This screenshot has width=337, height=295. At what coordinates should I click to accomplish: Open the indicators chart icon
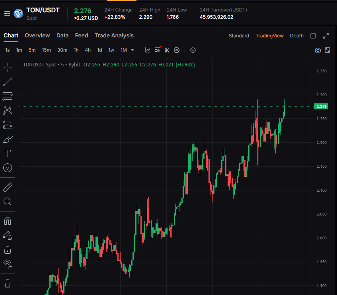[x=148, y=50]
